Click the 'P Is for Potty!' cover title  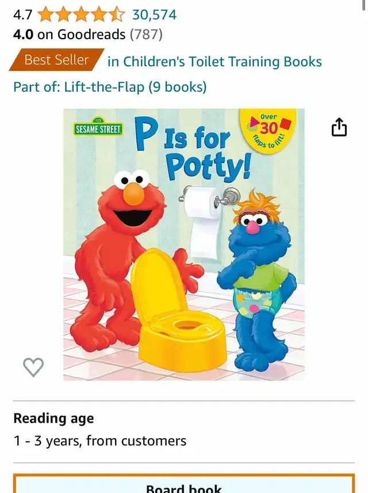point(193,151)
